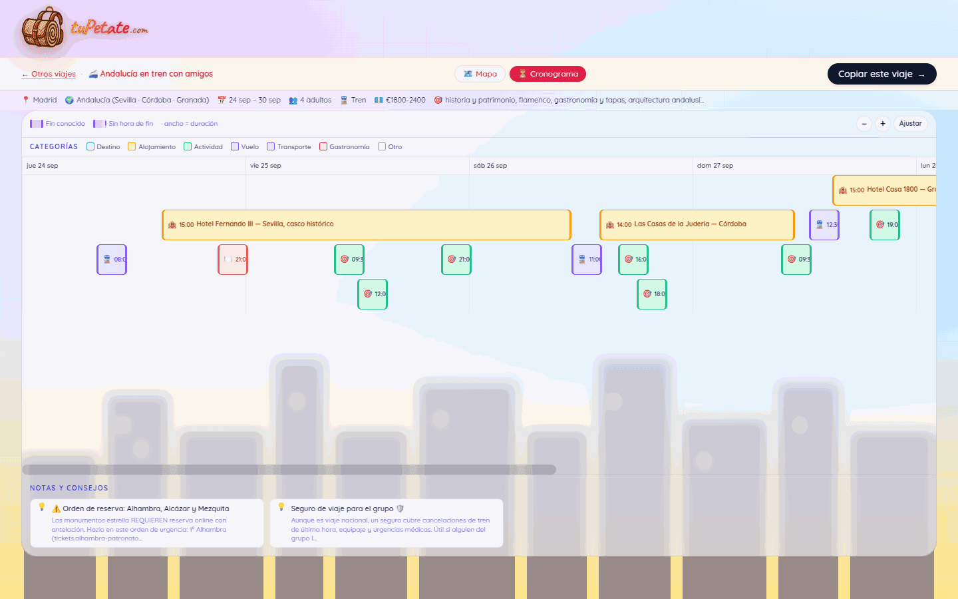Toggle the Alojamiento category checkbox

click(132, 146)
